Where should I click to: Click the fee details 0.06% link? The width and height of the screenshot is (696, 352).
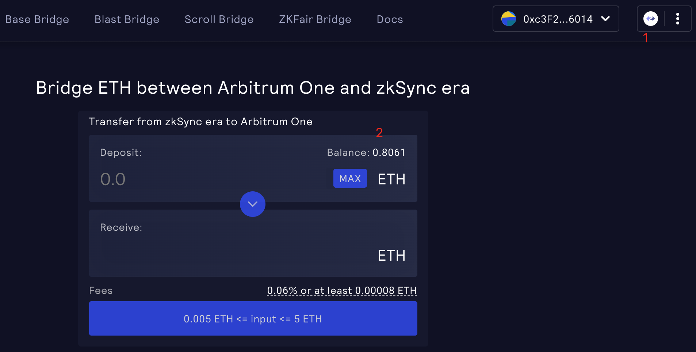pos(342,291)
